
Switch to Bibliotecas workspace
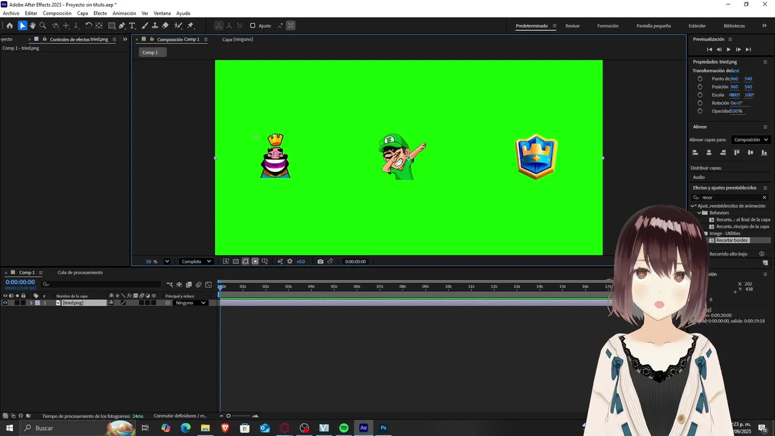pos(734,26)
